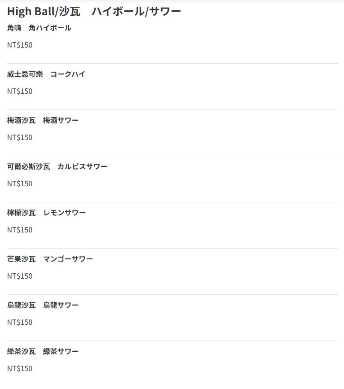Select the 芒果沙瓦 item title
344x389 pixels.
click(x=22, y=259)
